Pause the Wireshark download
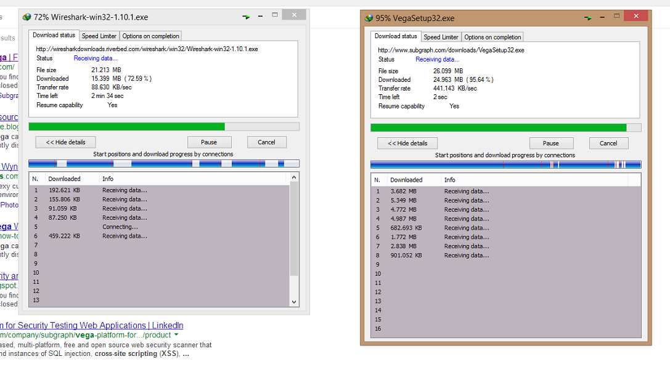 click(209, 142)
